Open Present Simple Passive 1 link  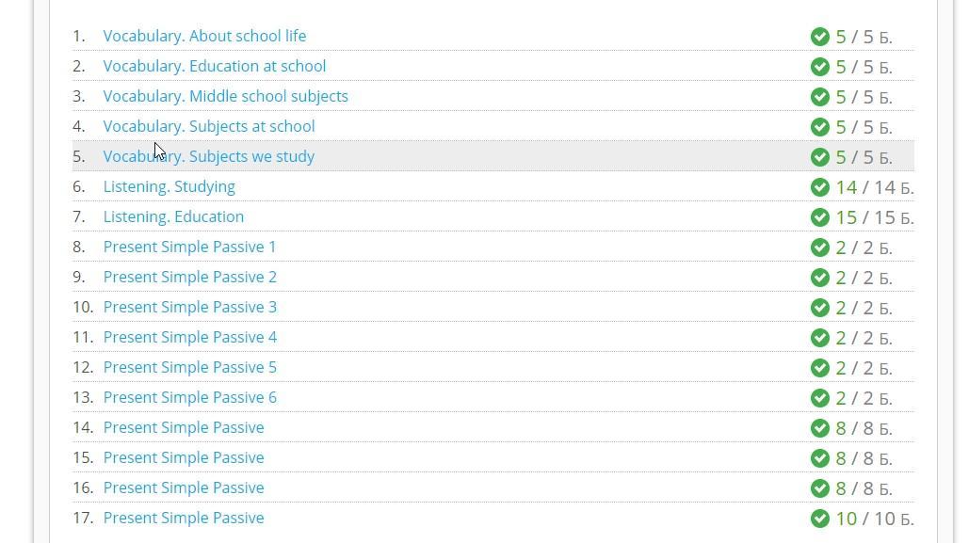[189, 248]
